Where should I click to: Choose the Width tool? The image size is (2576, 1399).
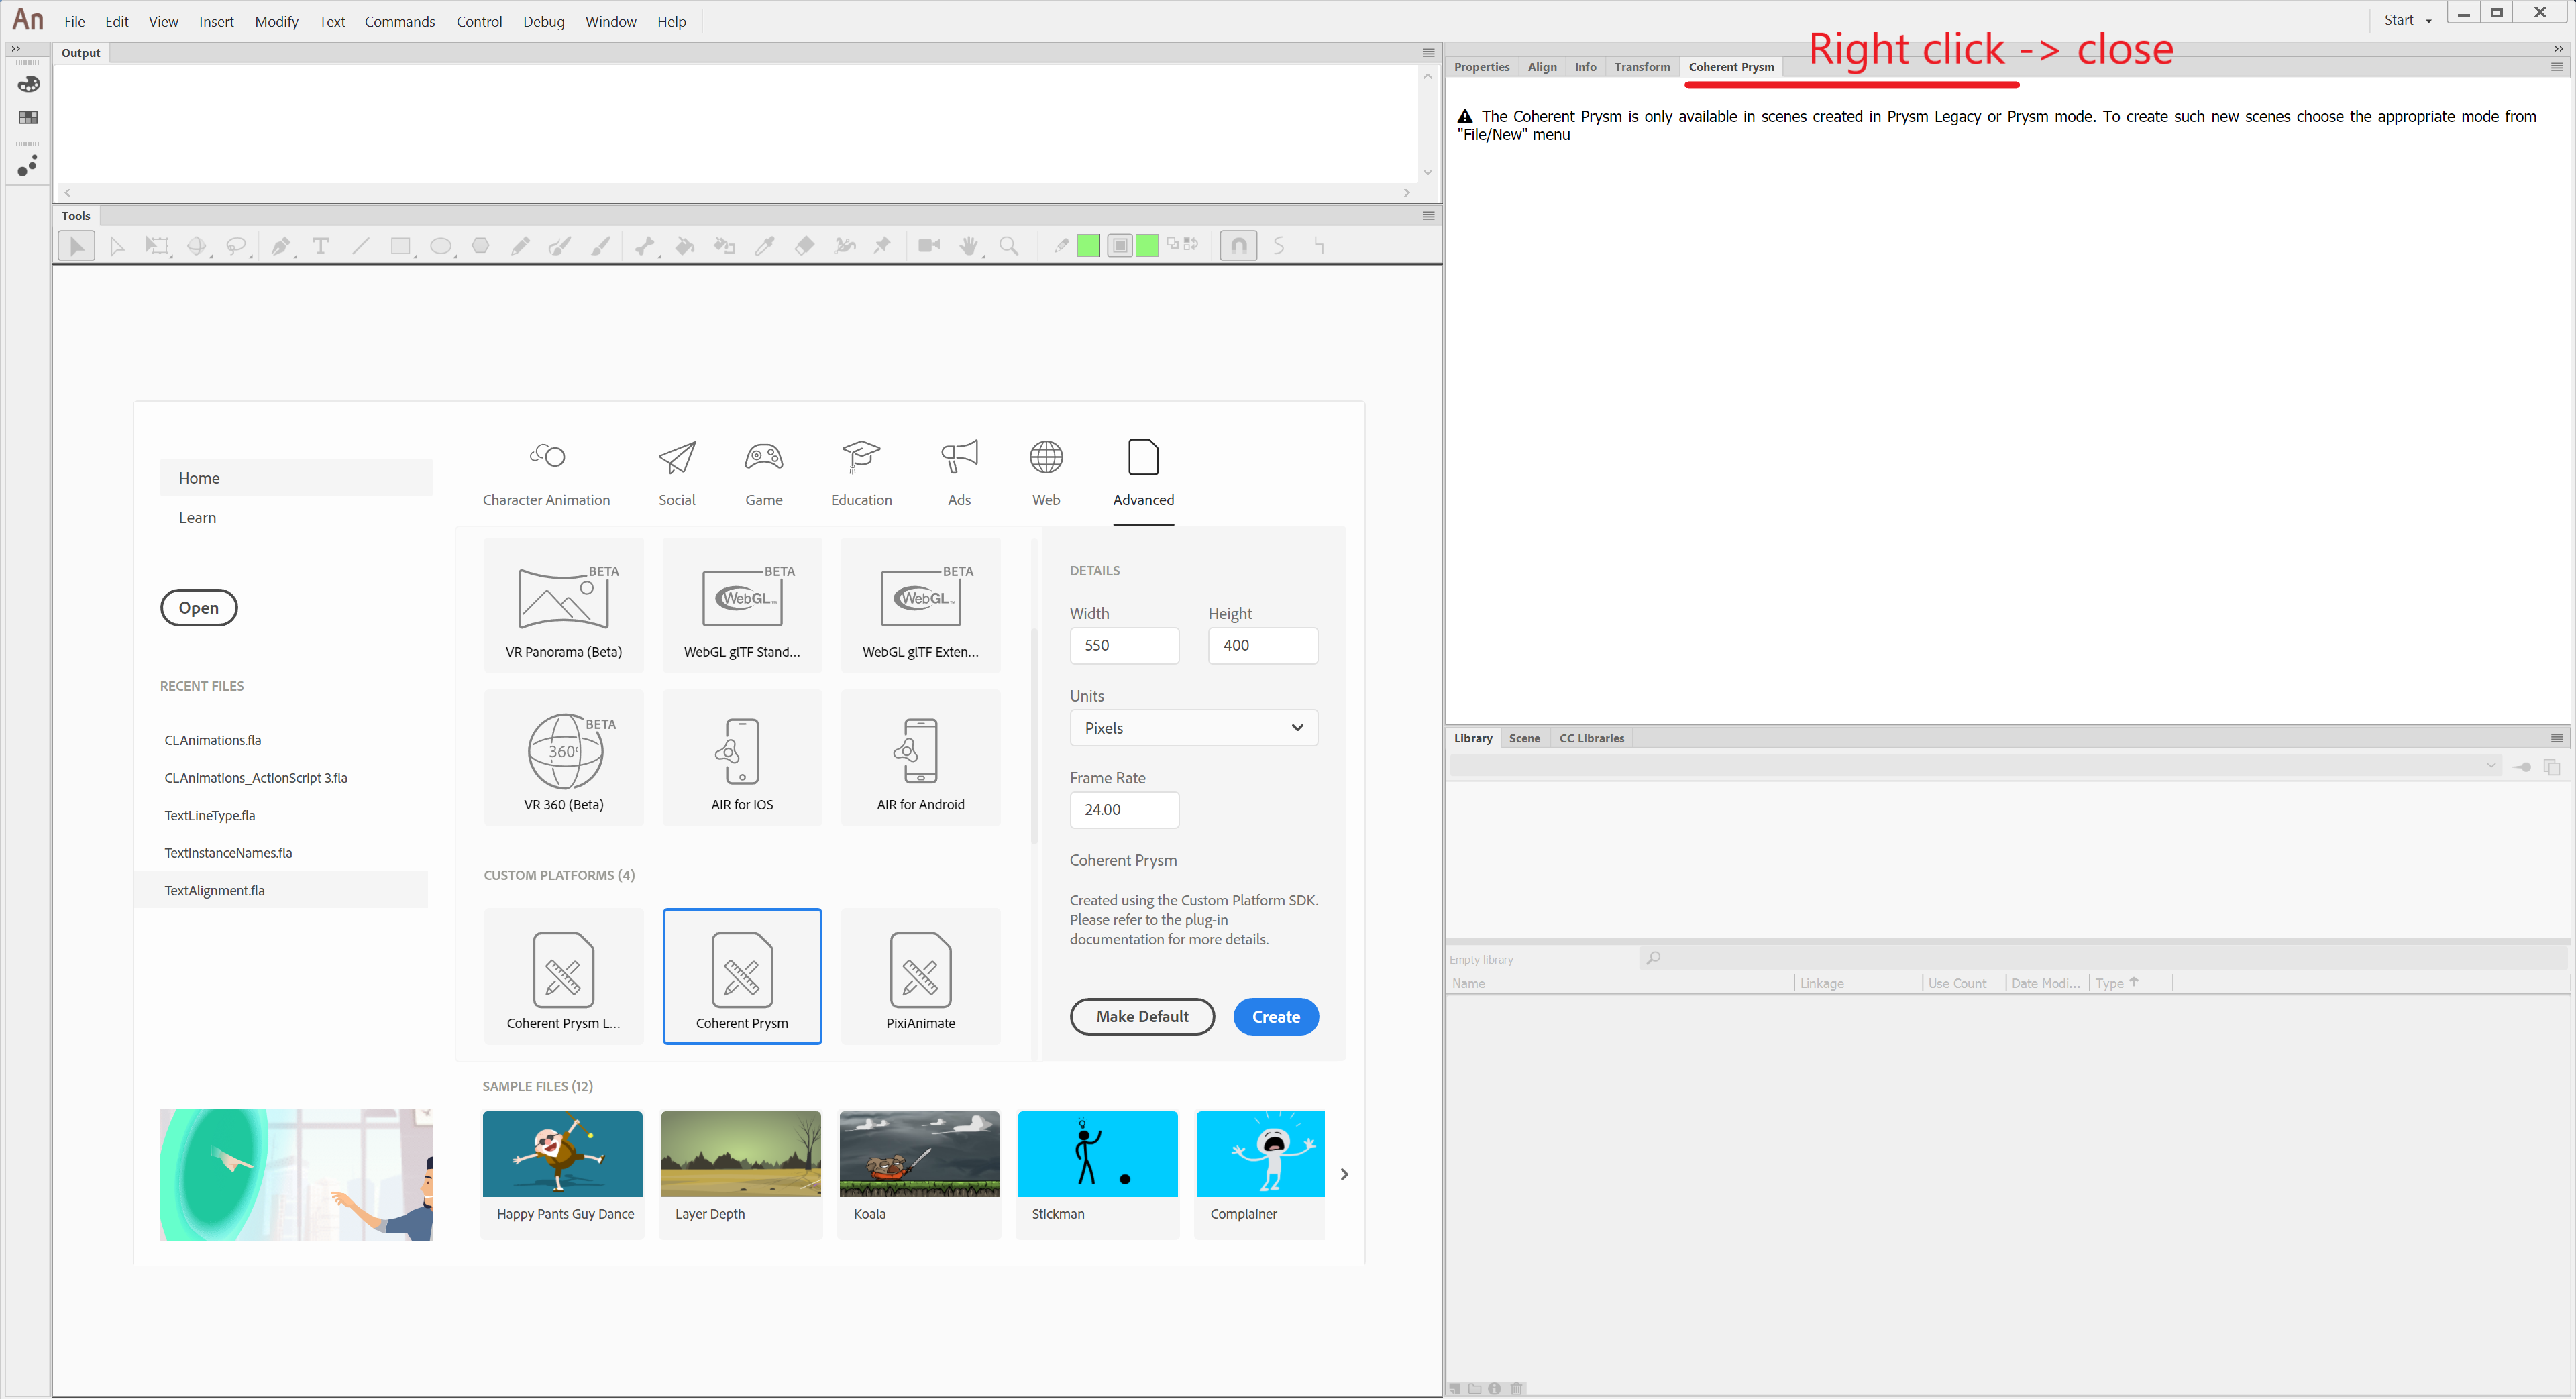845,246
